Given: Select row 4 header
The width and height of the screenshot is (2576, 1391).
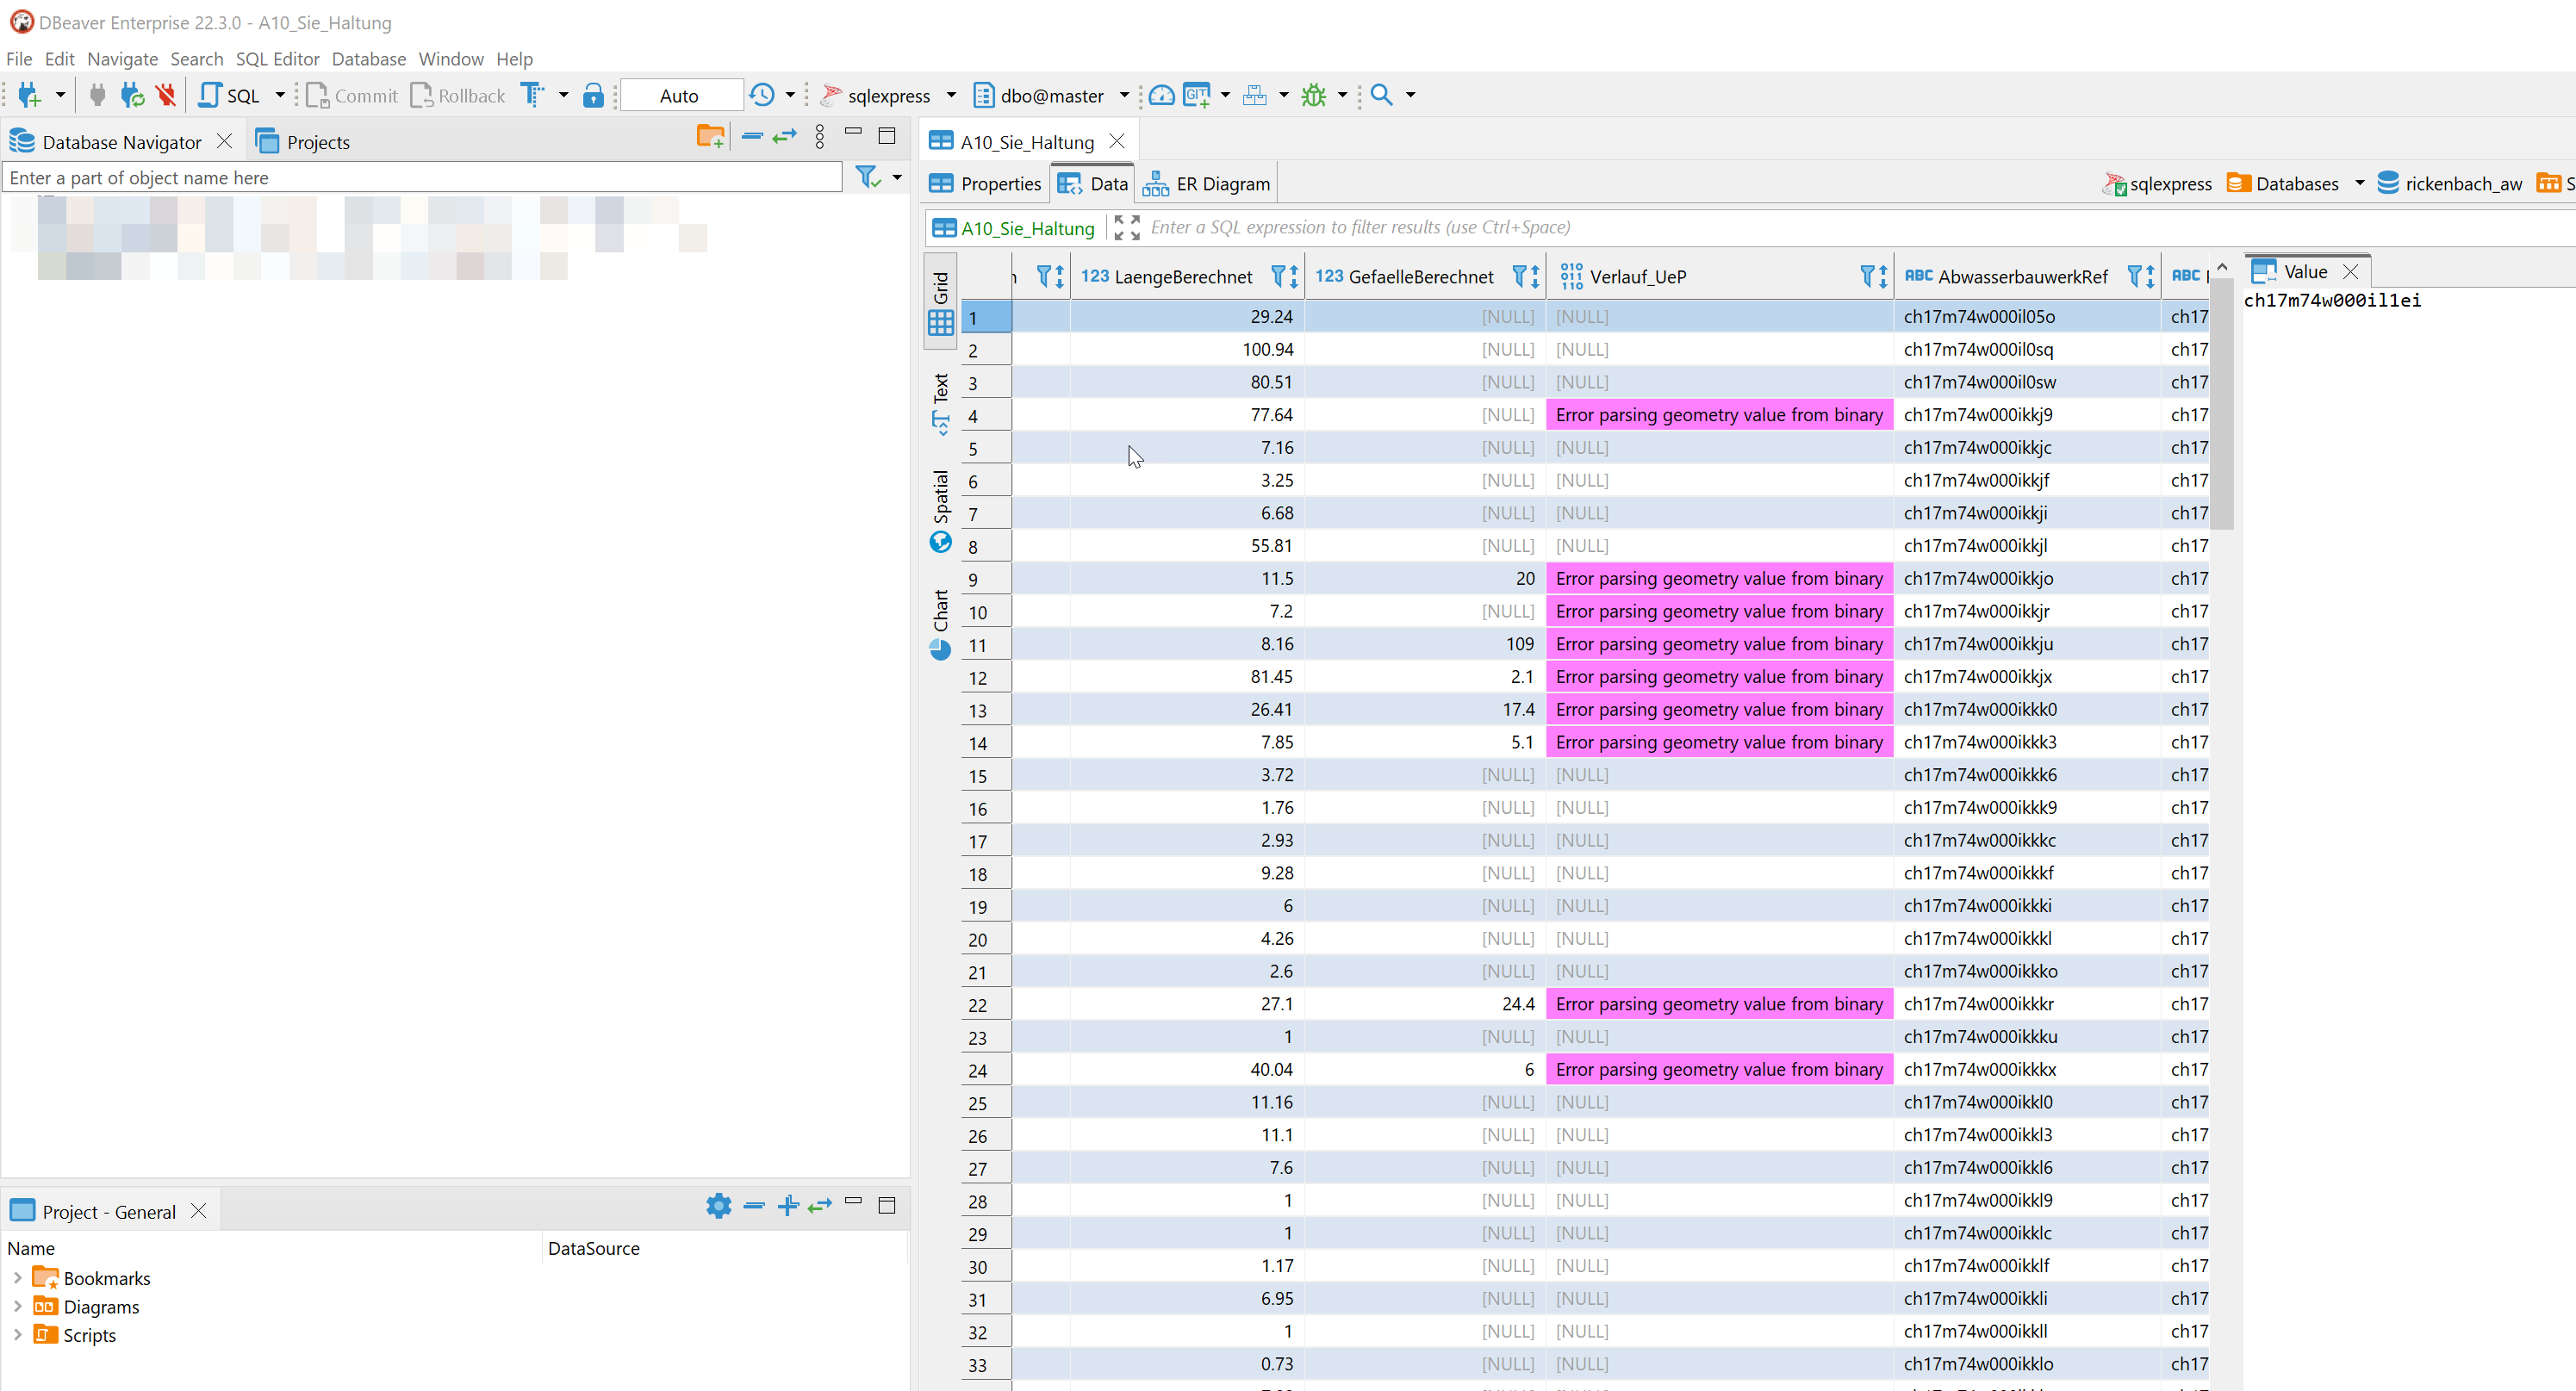Looking at the screenshot, I should pyautogui.click(x=986, y=415).
